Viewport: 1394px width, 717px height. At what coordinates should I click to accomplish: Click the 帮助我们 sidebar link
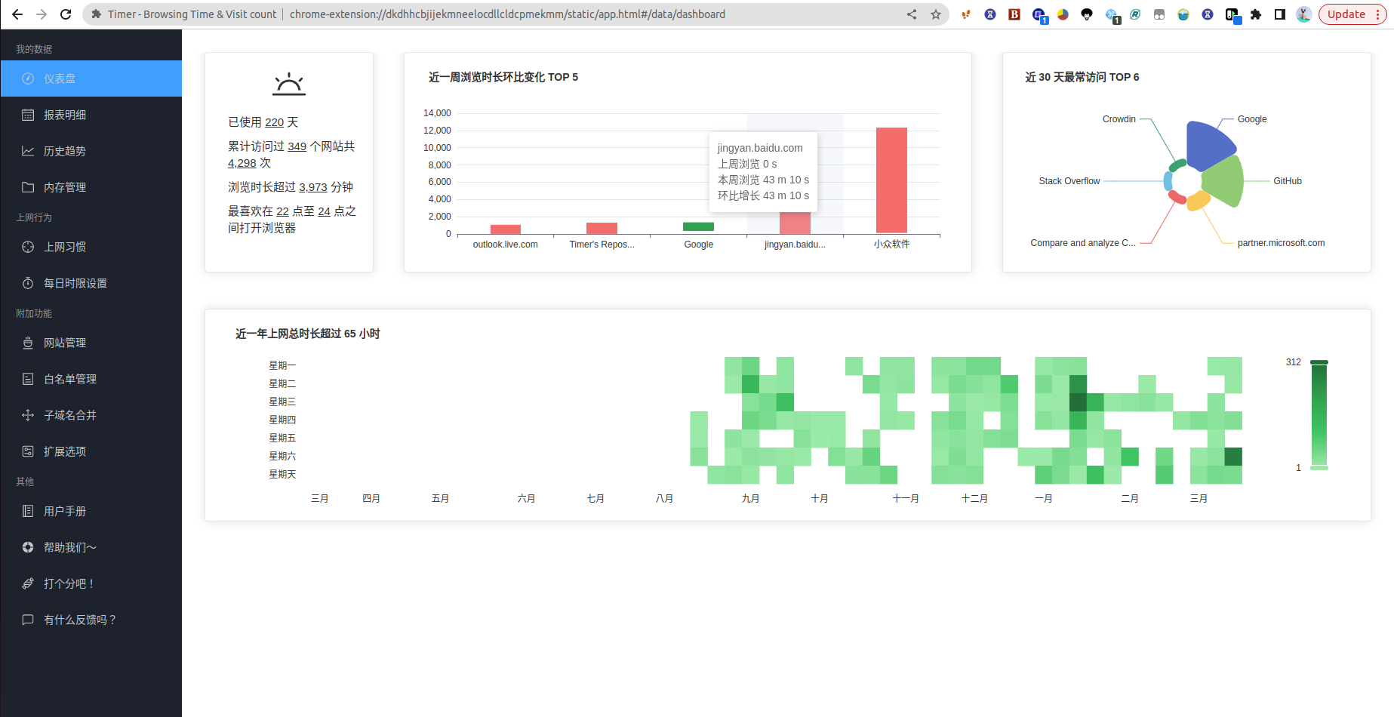tap(69, 547)
